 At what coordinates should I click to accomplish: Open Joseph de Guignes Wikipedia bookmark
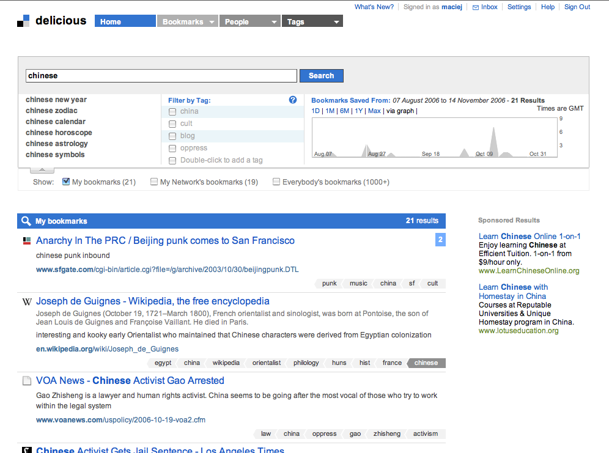tap(153, 301)
